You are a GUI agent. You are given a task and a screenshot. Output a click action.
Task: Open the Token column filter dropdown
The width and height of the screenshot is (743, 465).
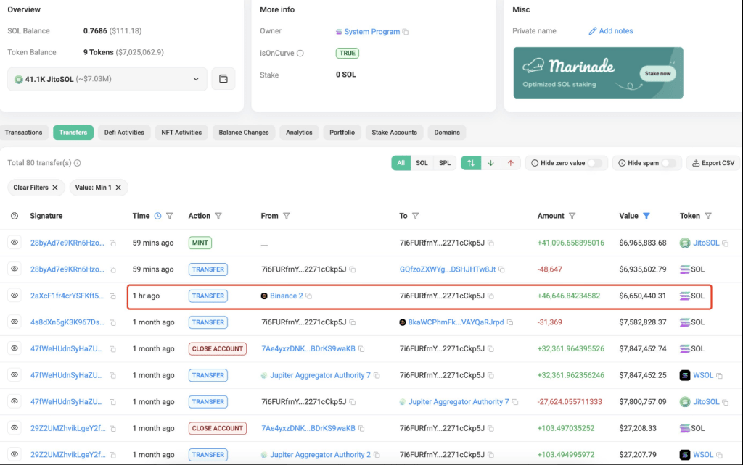coord(707,215)
